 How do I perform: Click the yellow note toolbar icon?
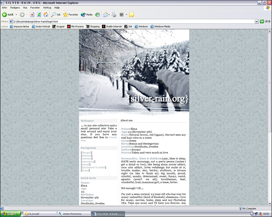(131, 15)
